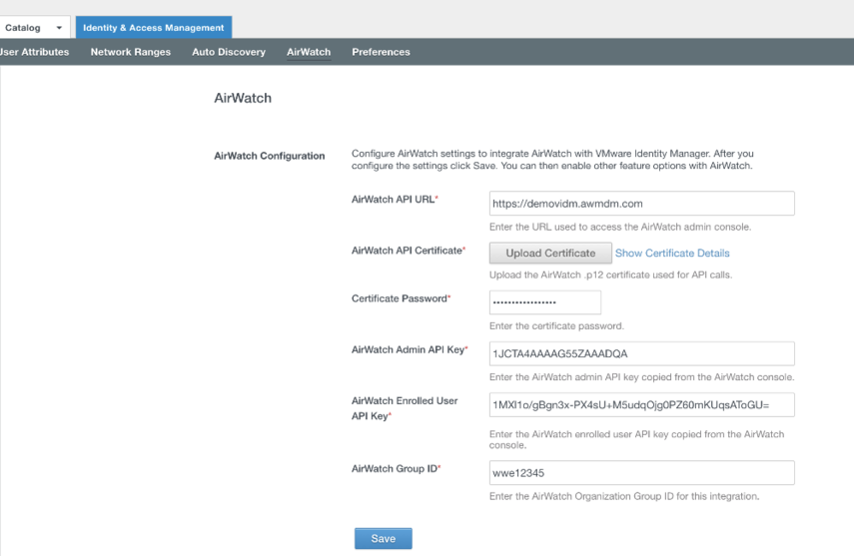Image resolution: width=854 pixels, height=556 pixels.
Task: Click the AirWatch Admin API Key field
Action: coord(641,353)
